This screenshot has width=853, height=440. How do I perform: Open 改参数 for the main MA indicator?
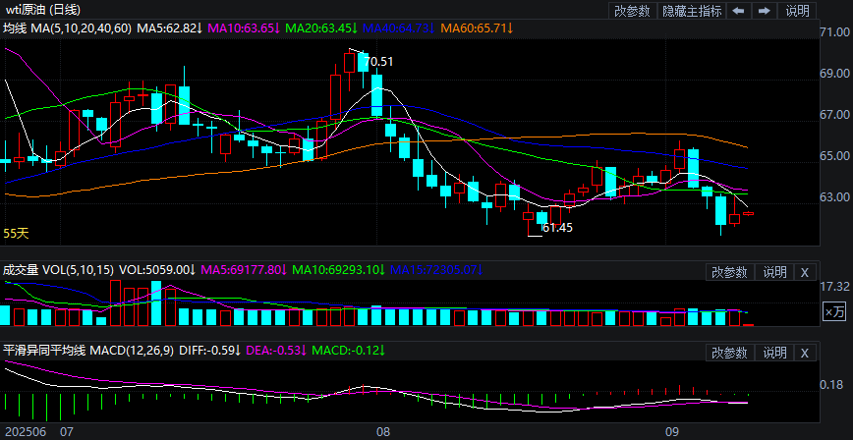tap(632, 11)
